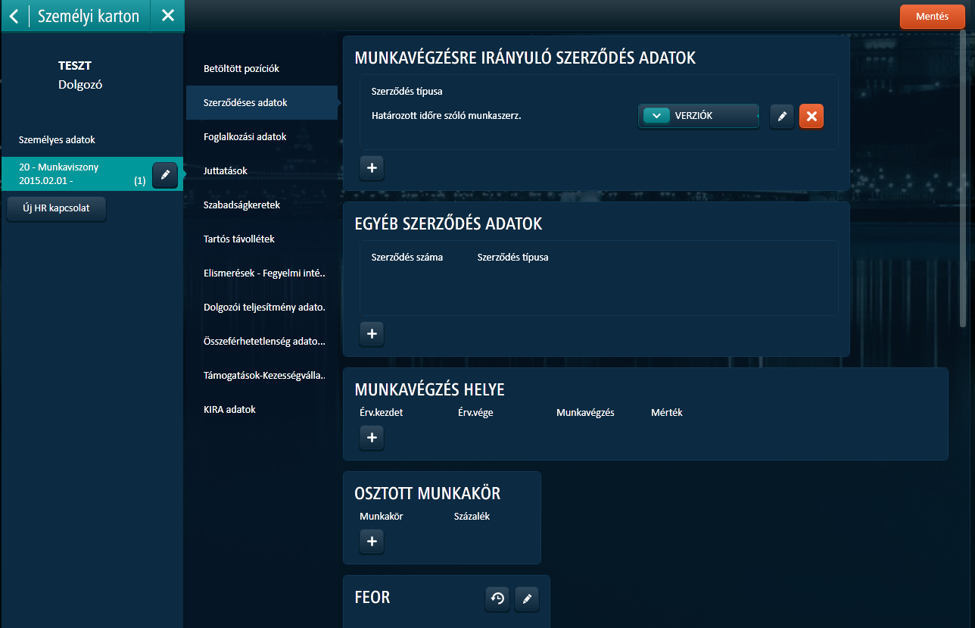975x628 pixels.
Task: Click the Határozott időre szóló munkaszerz. text
Action: 447,116
